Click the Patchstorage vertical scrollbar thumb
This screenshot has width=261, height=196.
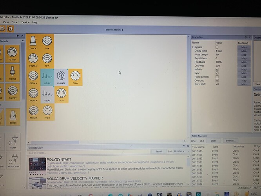pyautogui.click(x=188, y=162)
